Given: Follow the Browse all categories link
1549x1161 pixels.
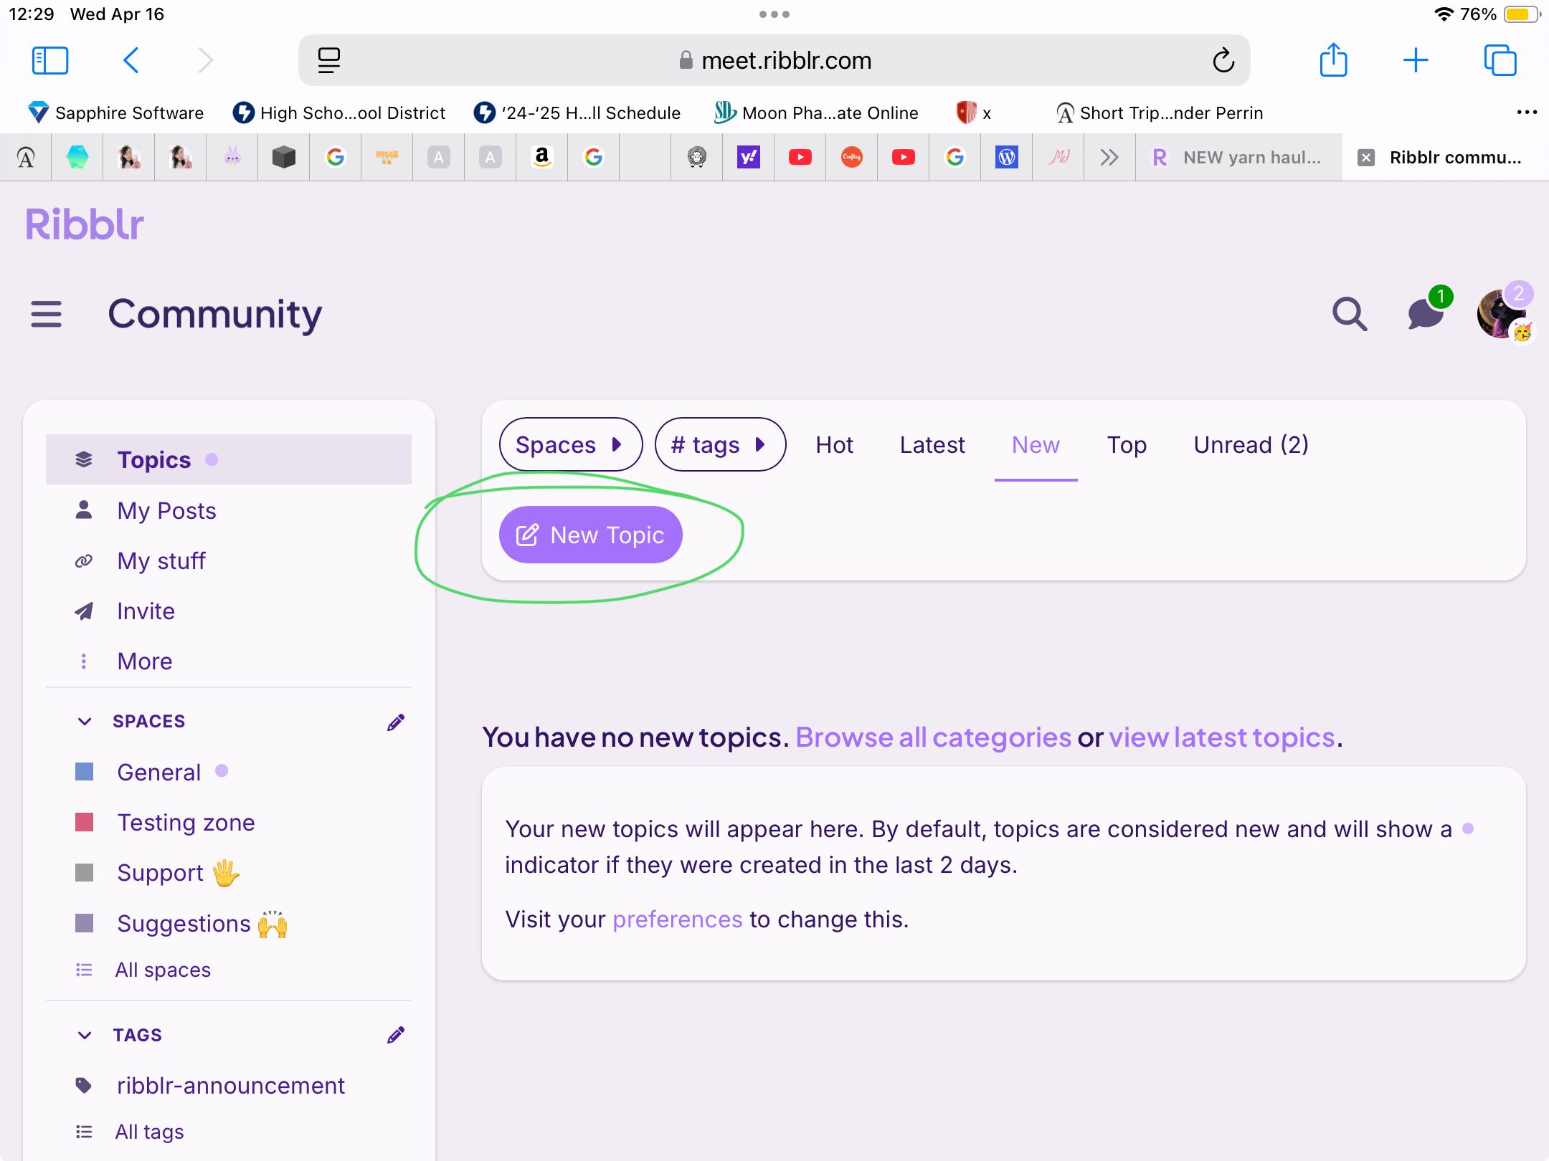Looking at the screenshot, I should [x=933, y=737].
